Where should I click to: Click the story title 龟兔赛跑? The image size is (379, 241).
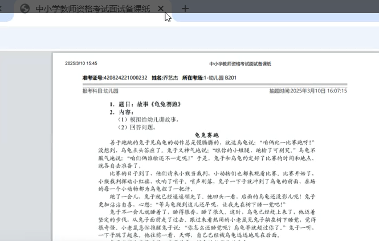pyautogui.click(x=207, y=135)
